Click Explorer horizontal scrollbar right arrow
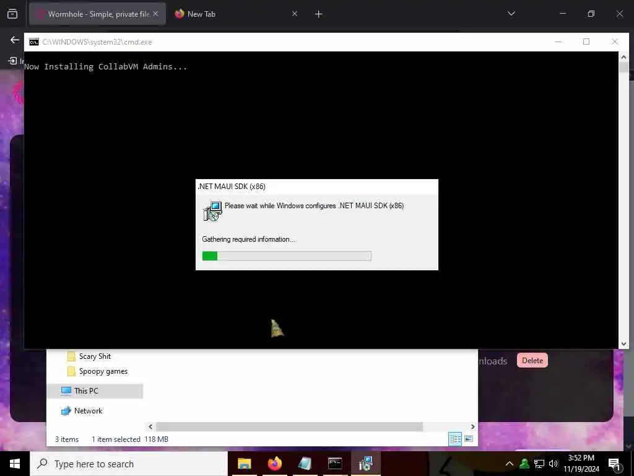 click(472, 426)
